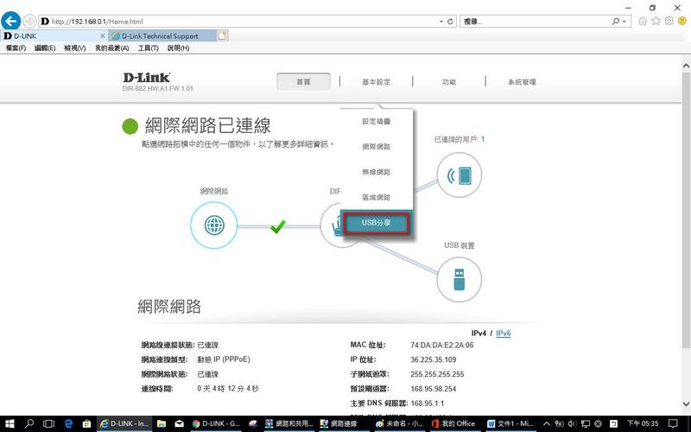Click the 首頁 home button

coord(303,82)
